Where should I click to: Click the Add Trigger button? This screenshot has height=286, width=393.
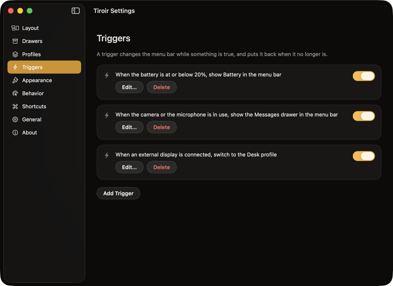click(118, 193)
